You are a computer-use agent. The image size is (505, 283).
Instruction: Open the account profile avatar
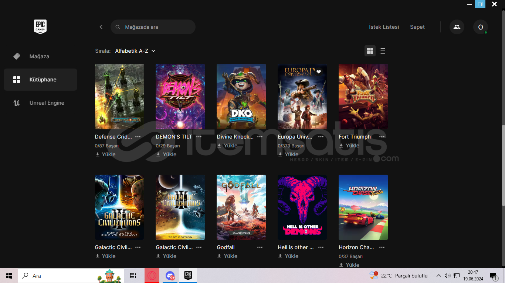(x=481, y=27)
